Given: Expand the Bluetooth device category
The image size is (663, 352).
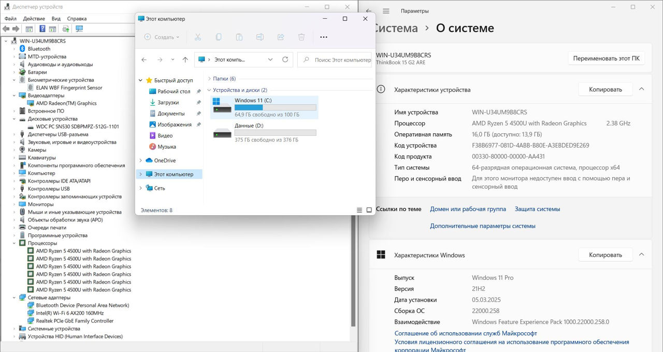Looking at the screenshot, I should (x=15, y=49).
